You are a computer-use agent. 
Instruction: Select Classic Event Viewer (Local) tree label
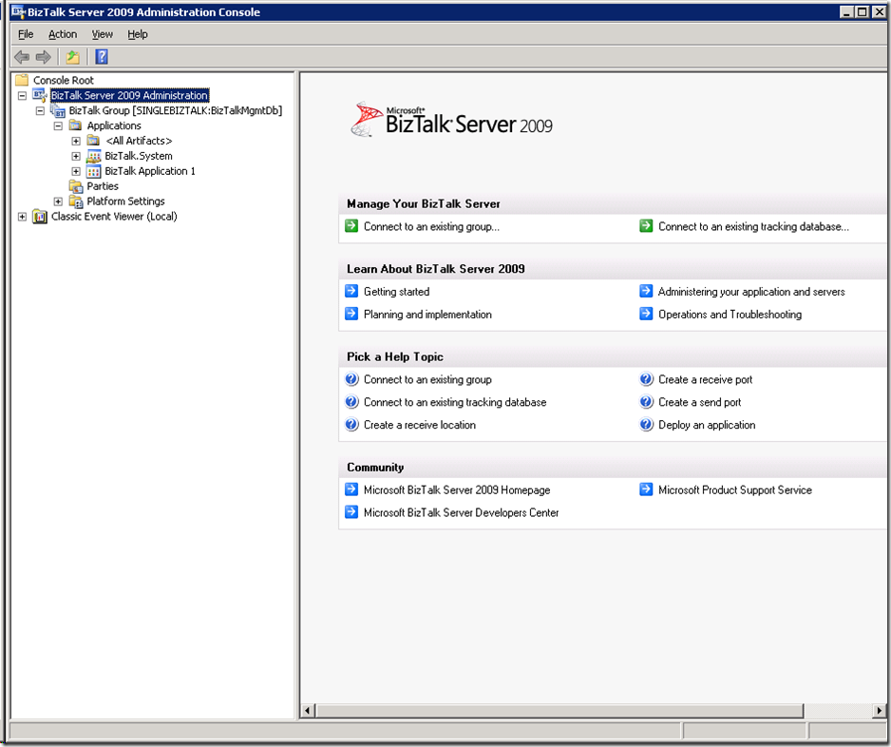point(114,216)
